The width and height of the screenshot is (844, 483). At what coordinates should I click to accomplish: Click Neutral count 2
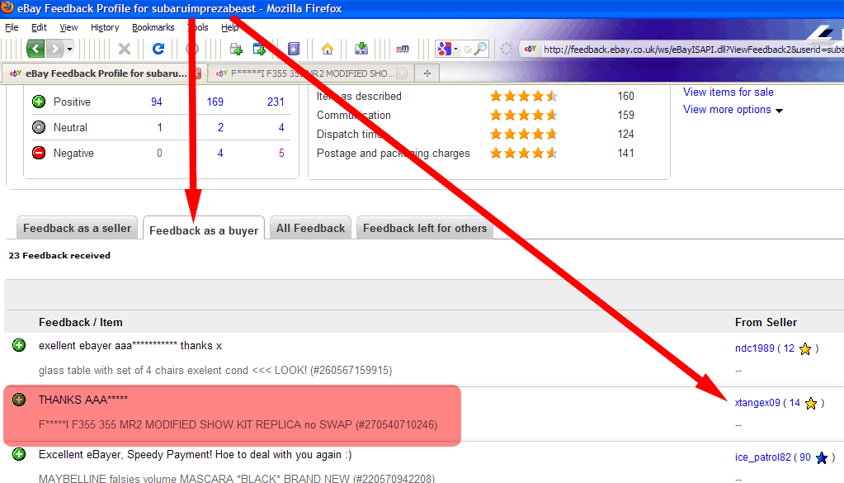coord(220,128)
